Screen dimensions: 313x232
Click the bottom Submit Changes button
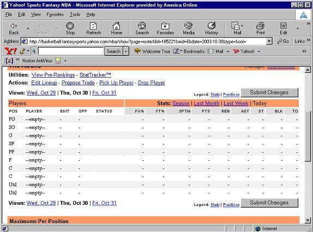269,203
